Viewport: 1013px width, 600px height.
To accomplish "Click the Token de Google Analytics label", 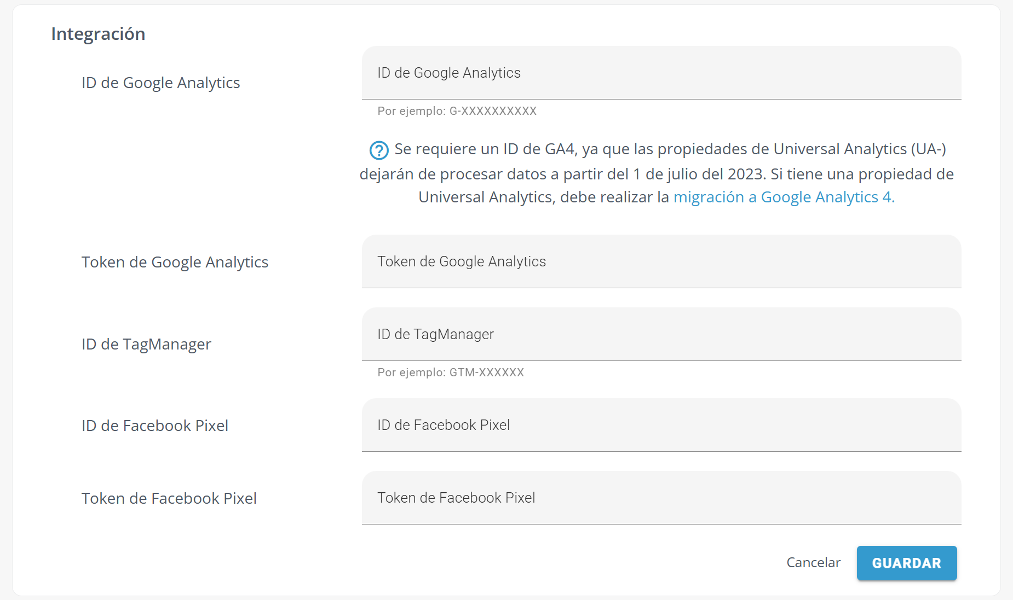I will click(175, 262).
